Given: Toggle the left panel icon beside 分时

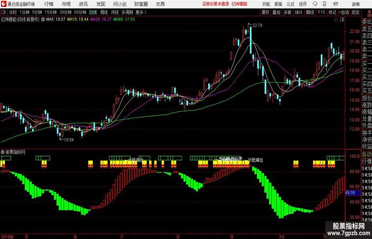Looking at the screenshot, I should (3, 12).
